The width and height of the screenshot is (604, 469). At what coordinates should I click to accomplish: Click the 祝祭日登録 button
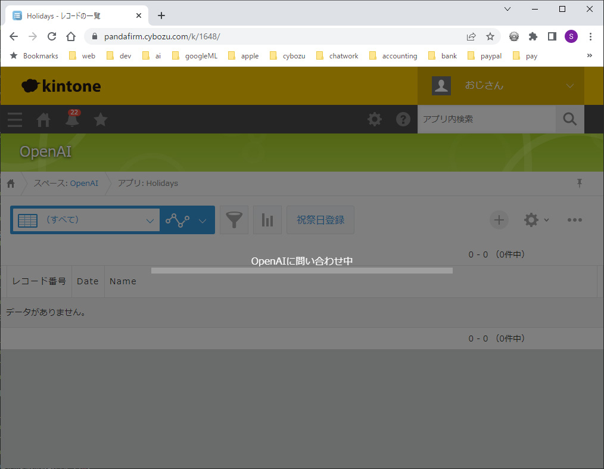(320, 220)
